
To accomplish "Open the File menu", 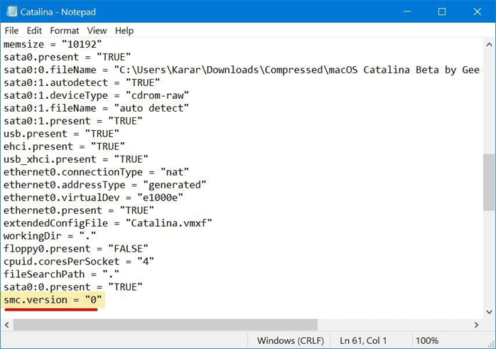I will click(11, 31).
